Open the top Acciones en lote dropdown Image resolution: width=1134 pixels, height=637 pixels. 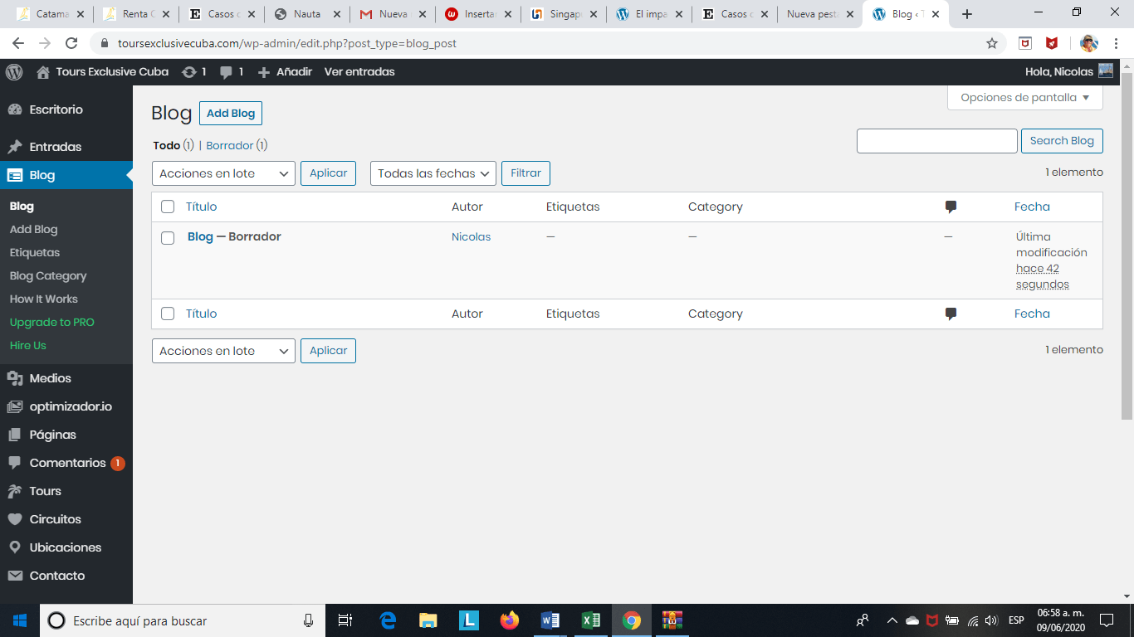click(224, 173)
